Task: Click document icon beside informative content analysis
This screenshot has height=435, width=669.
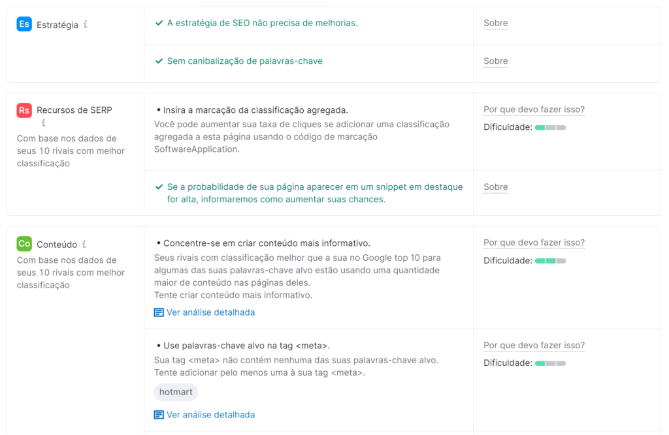Action: tap(159, 312)
